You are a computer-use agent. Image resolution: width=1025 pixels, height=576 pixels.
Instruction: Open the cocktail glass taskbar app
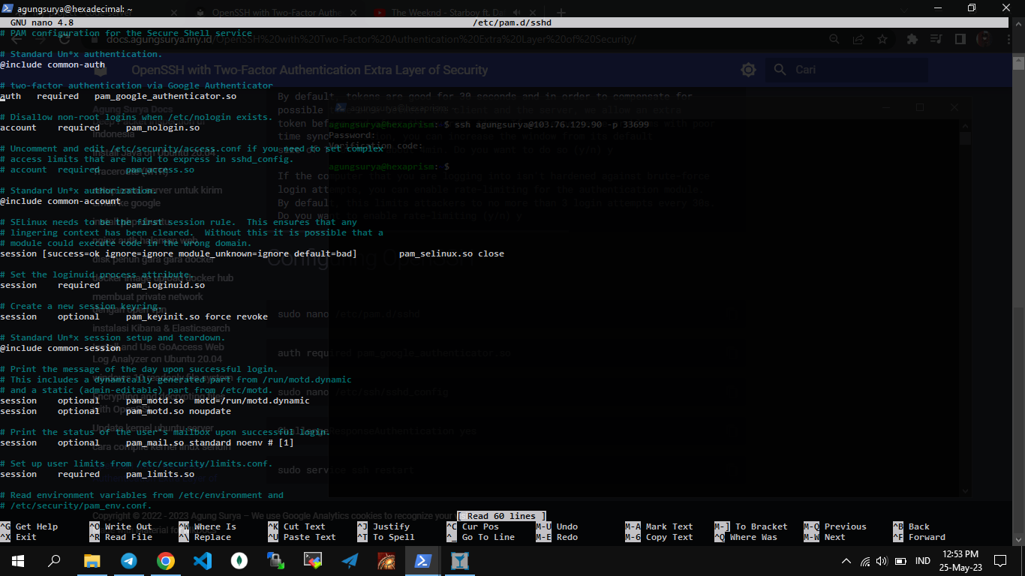459,560
